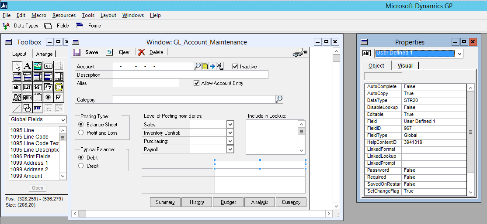This screenshot has height=224, width=487.
Task: Click the Alias input field
Action: click(146, 83)
